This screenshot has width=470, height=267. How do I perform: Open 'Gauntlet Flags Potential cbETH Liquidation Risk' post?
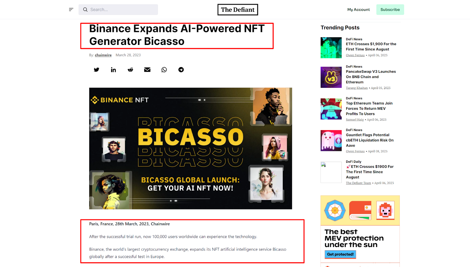[370, 140]
